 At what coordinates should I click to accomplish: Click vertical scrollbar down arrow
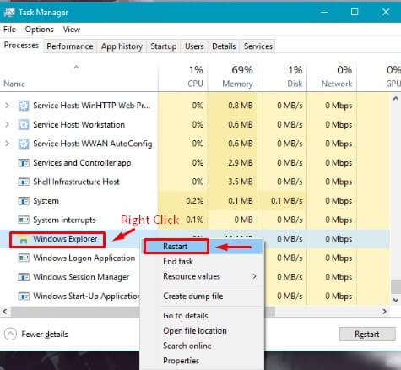pos(395,300)
